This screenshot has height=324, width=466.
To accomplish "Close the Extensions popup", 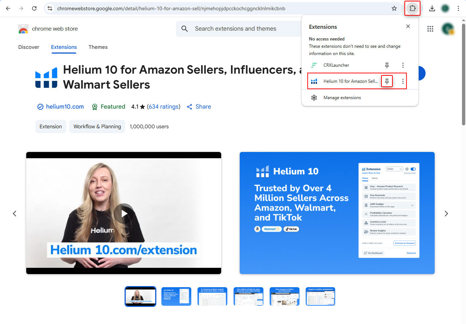I will (408, 26).
